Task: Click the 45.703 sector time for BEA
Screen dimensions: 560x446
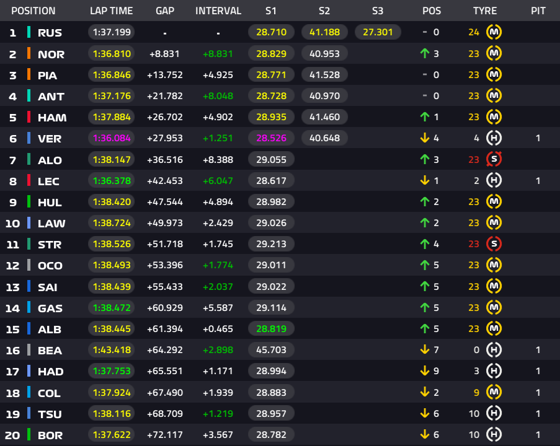Action: pyautogui.click(x=271, y=349)
